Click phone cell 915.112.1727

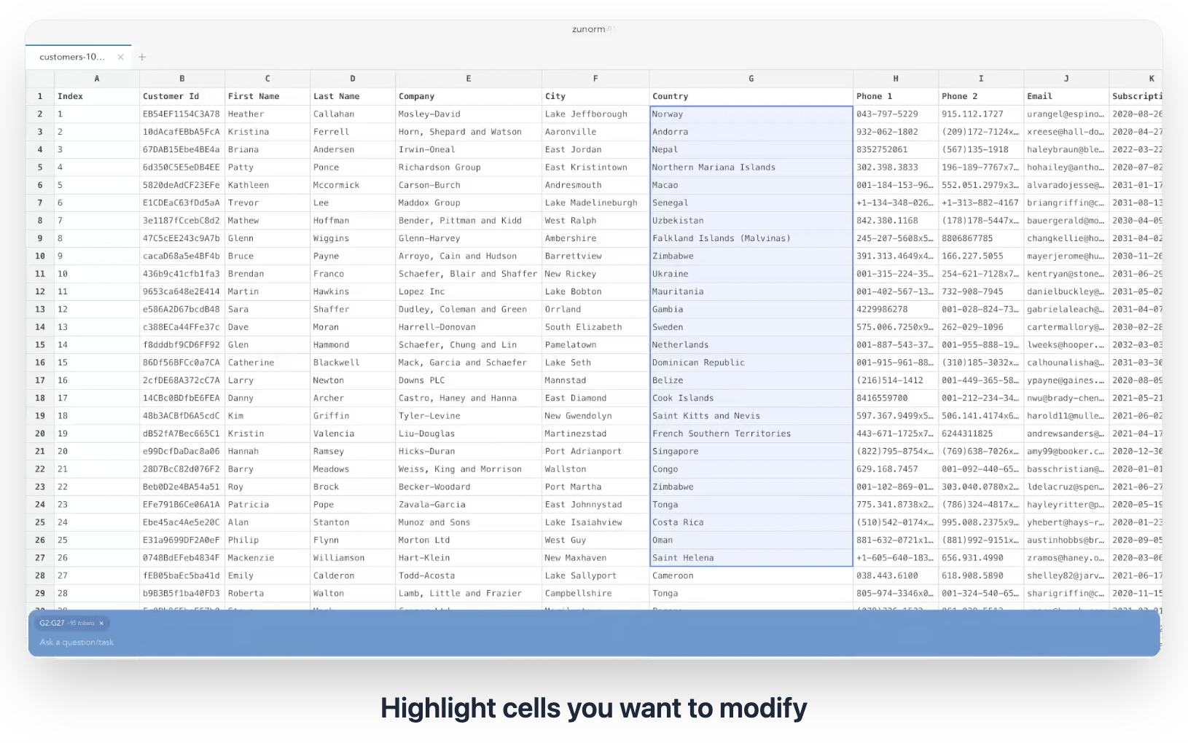[x=981, y=114]
